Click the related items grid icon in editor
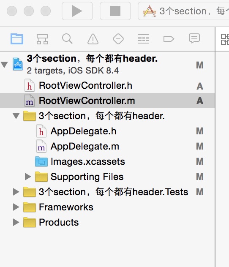Screen dimensions: 229x267 [x=225, y=39]
